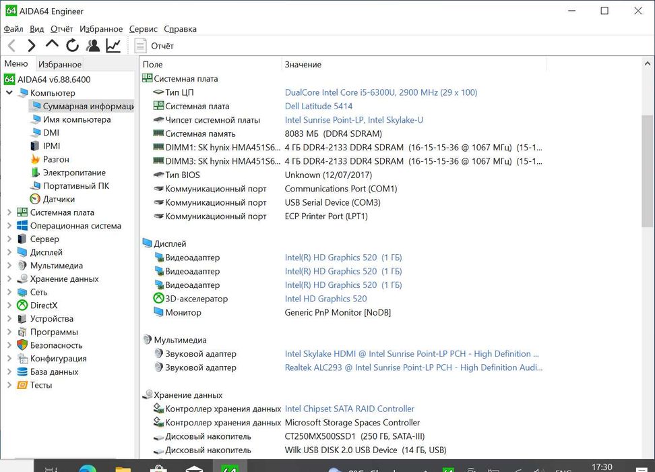
Task: Click the scroll up arrow of report pane
Action: coord(647,63)
